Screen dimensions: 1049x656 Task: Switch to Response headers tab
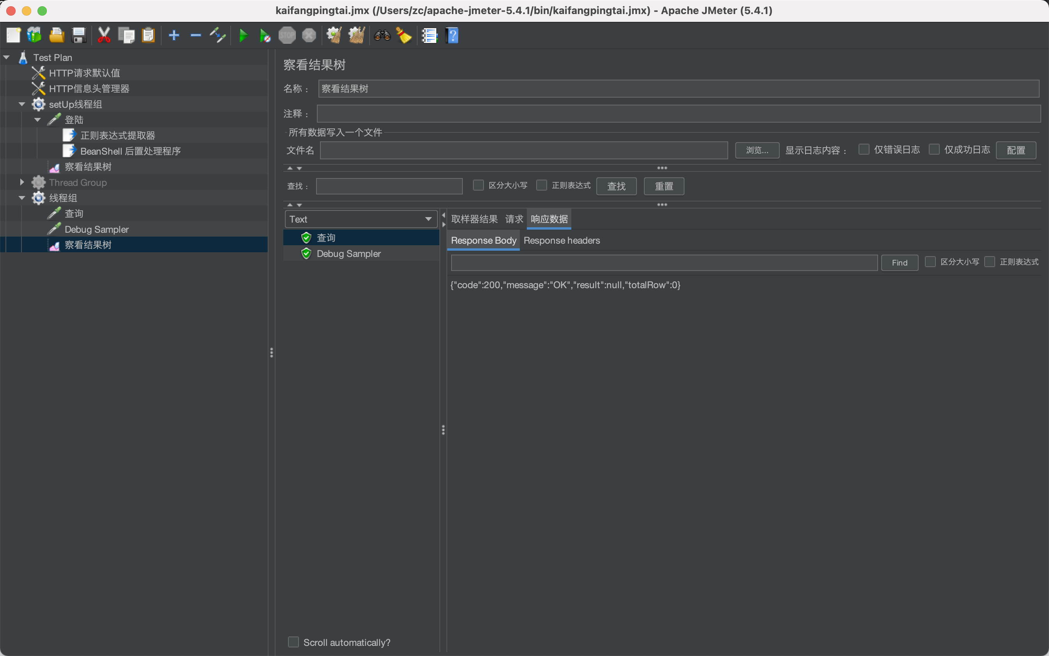(561, 241)
